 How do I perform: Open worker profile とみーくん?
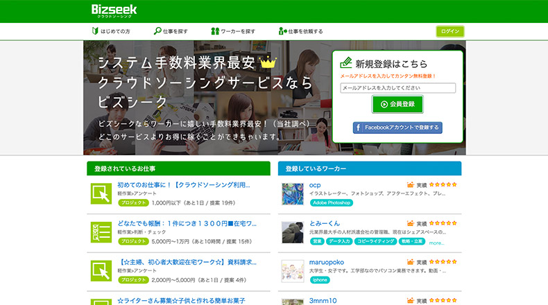point(325,224)
